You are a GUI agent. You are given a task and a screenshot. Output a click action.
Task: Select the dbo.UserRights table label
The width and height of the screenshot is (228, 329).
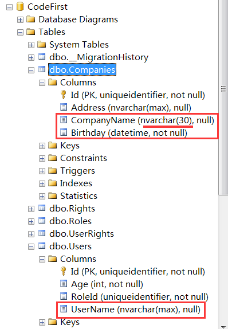coord(81,234)
